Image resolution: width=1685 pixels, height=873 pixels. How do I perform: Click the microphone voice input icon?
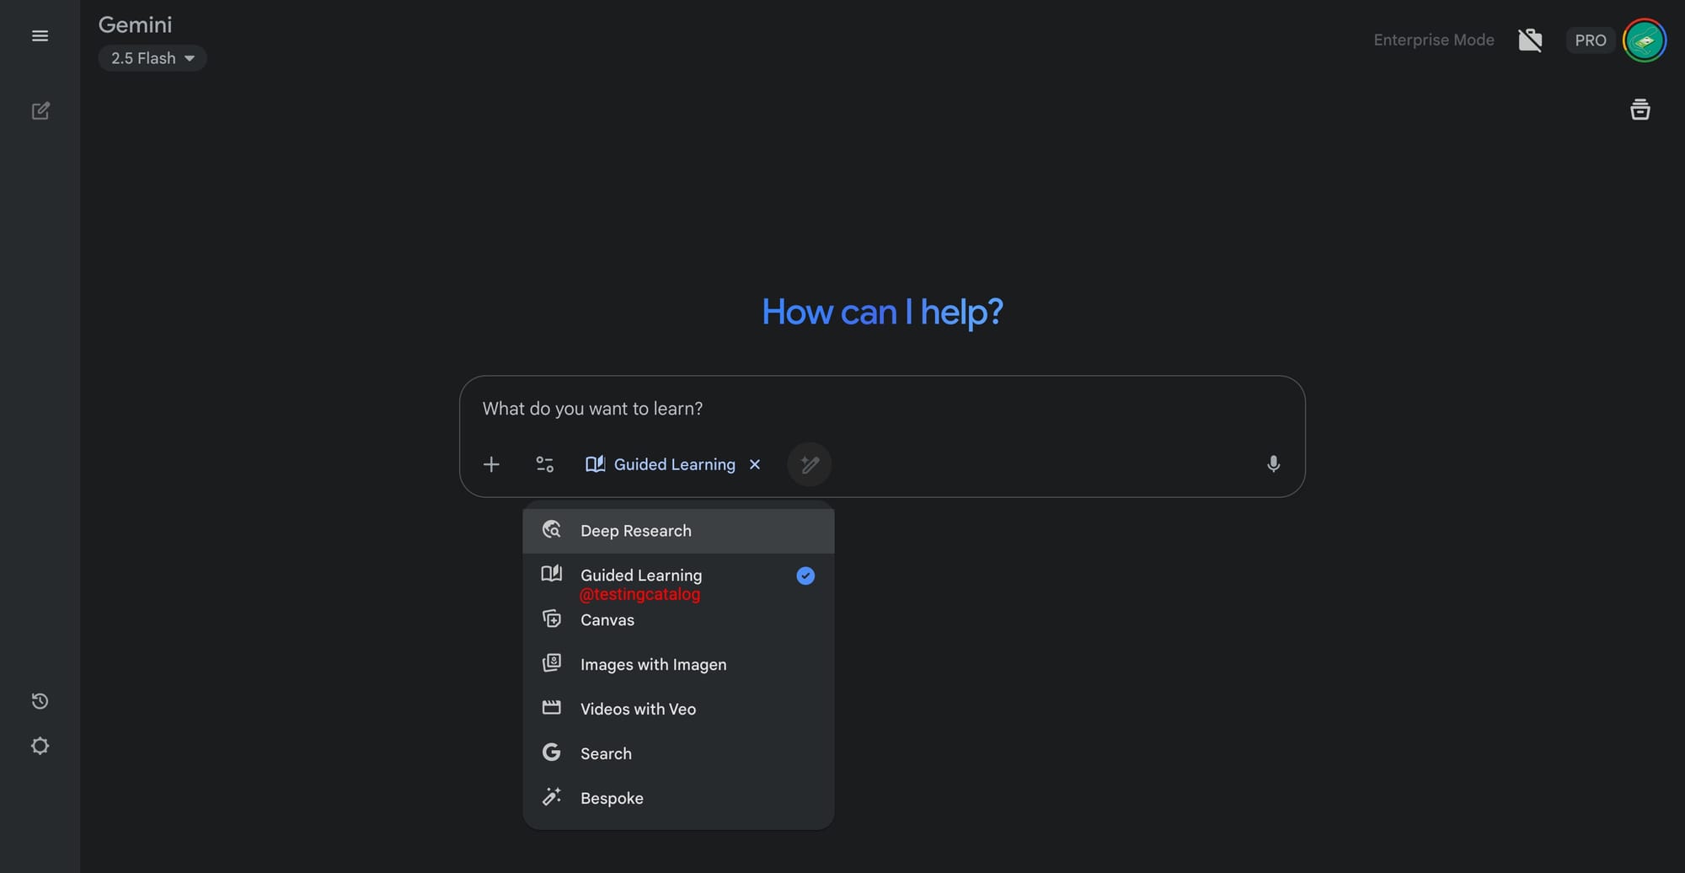coord(1273,464)
